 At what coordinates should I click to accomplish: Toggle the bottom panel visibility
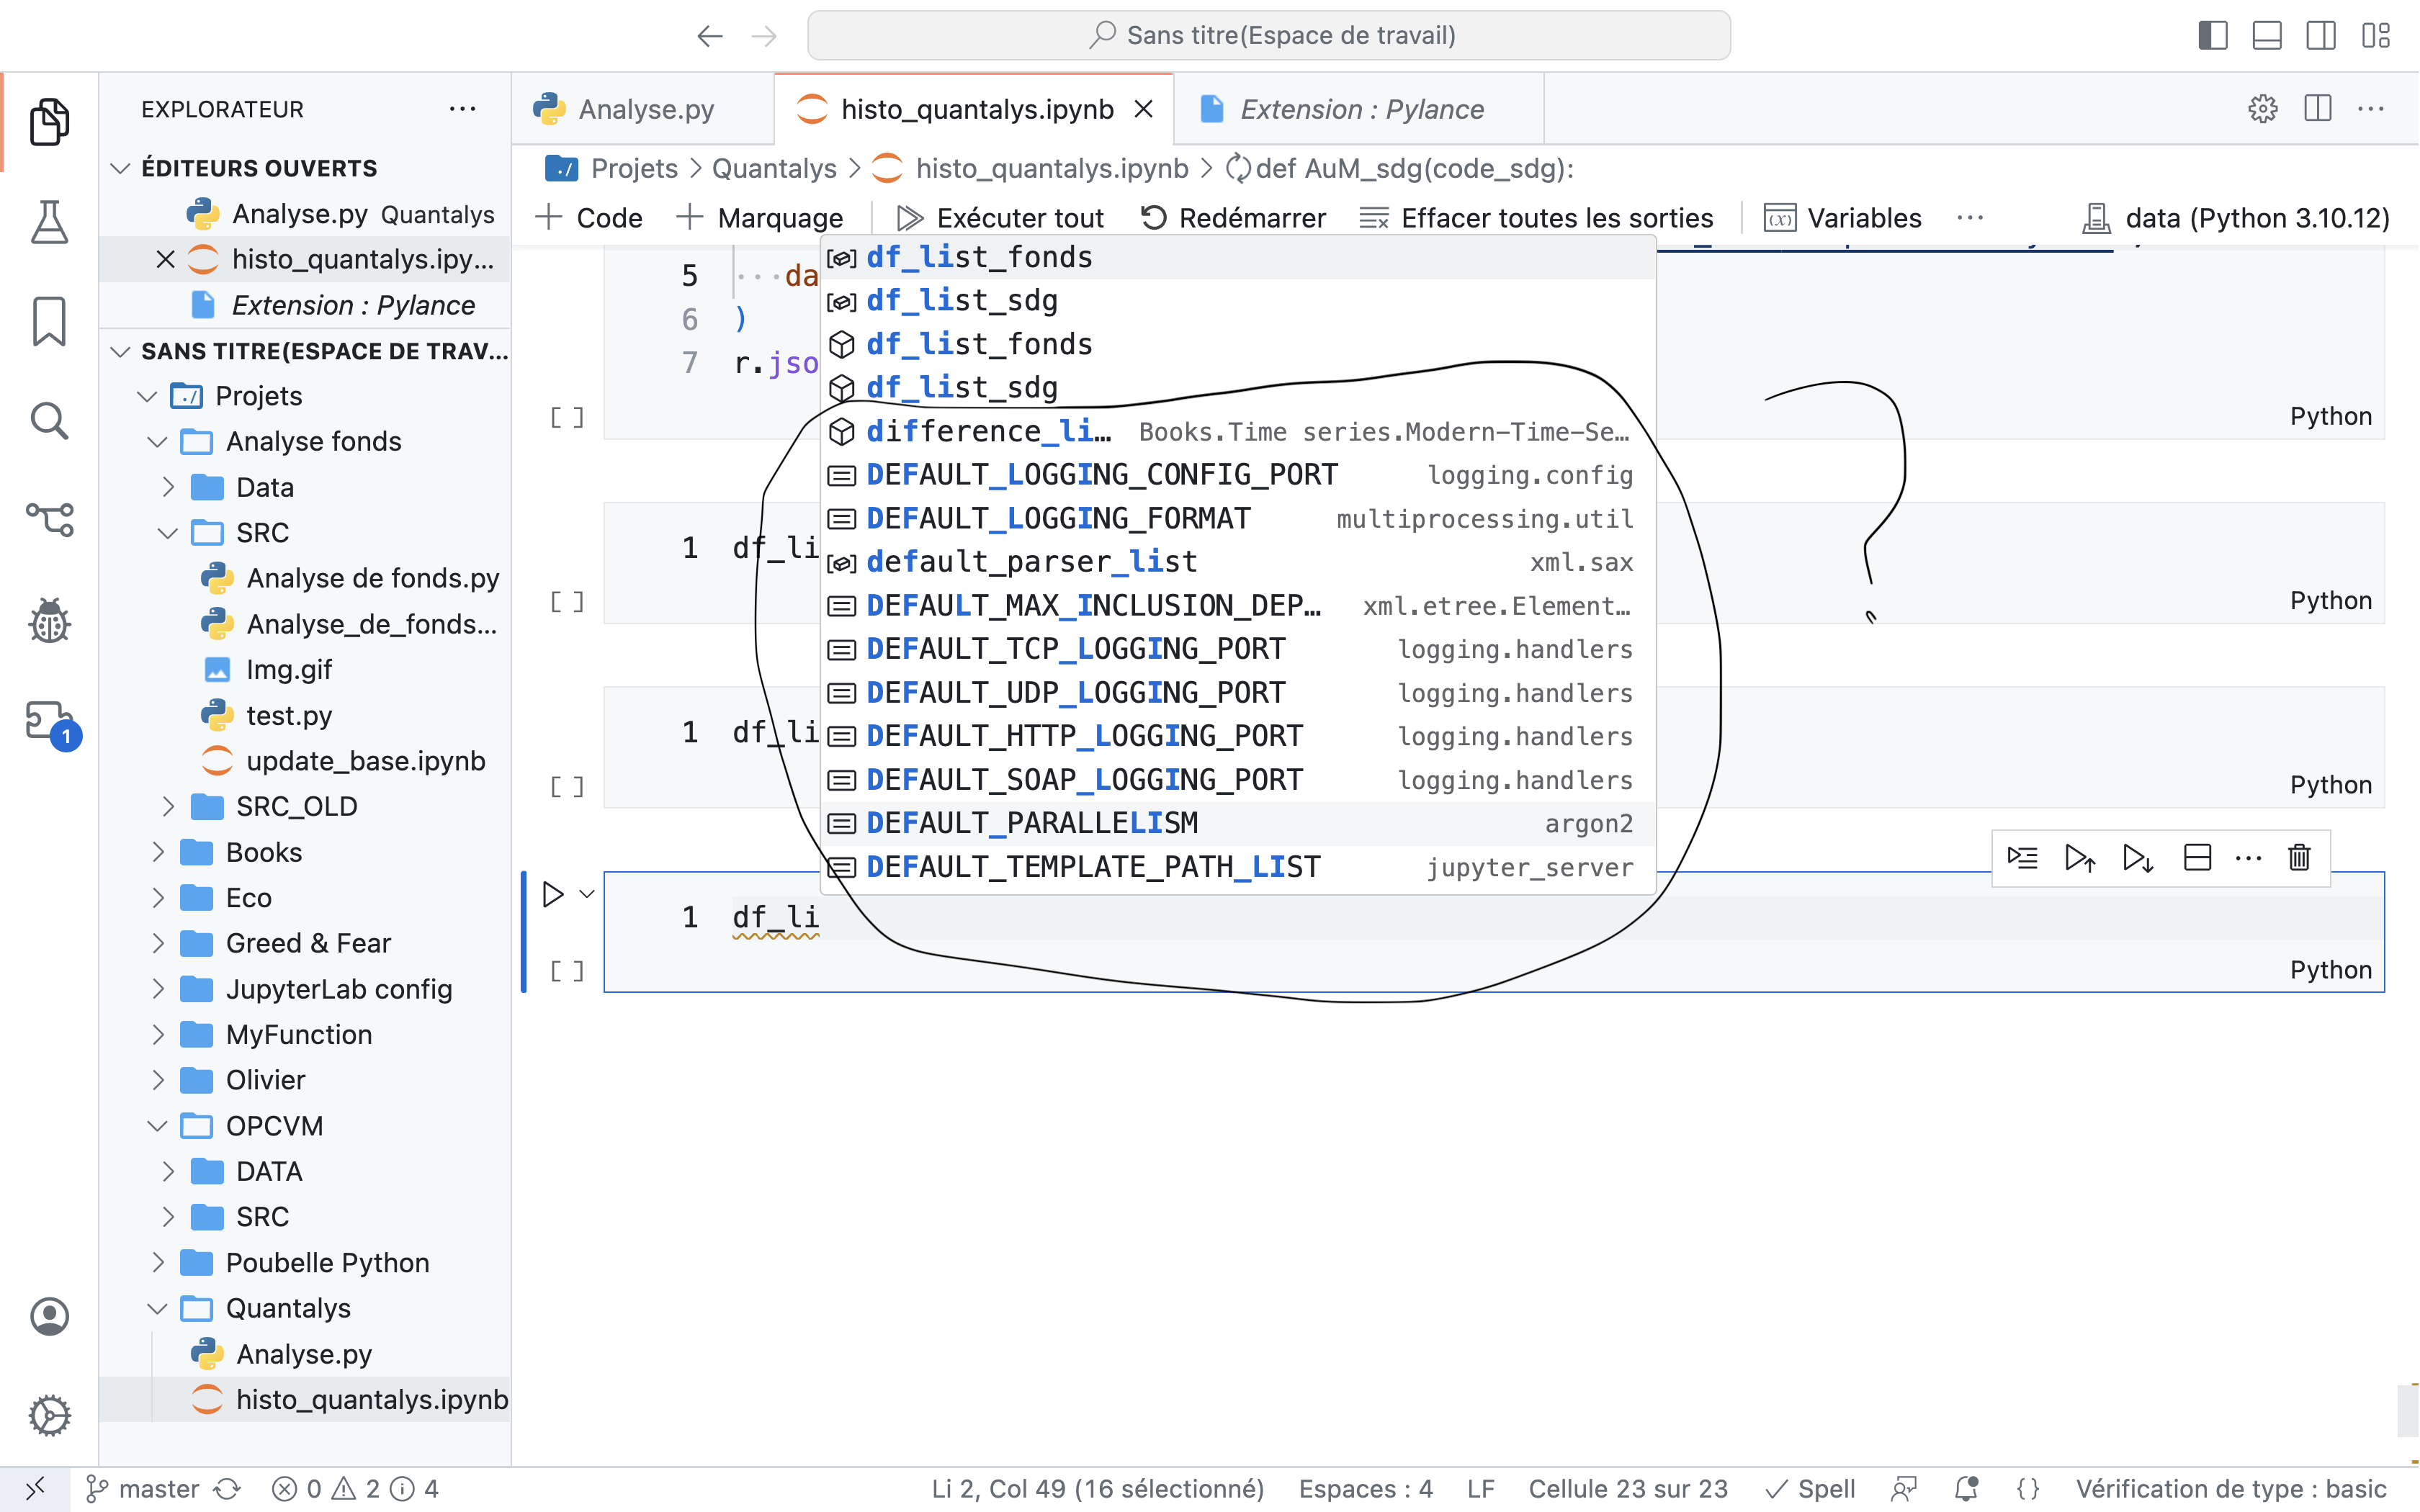pyautogui.click(x=2267, y=35)
